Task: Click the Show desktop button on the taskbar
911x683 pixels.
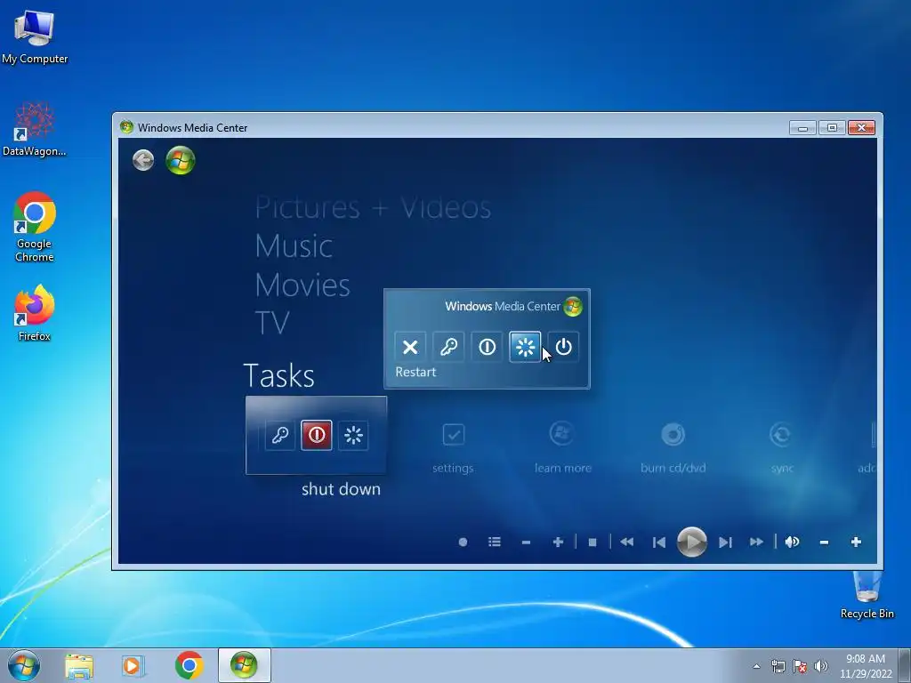Action: (x=905, y=665)
